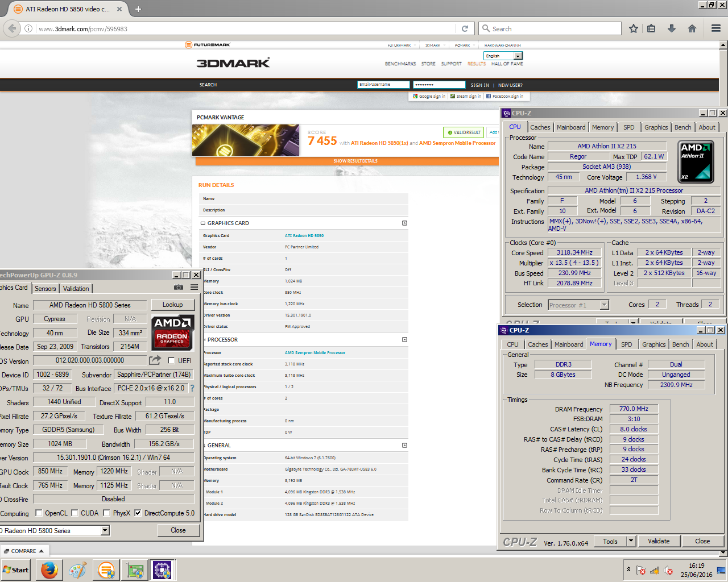Click the Email/Username input field
Screen dimensions: 728x582
tap(383, 85)
